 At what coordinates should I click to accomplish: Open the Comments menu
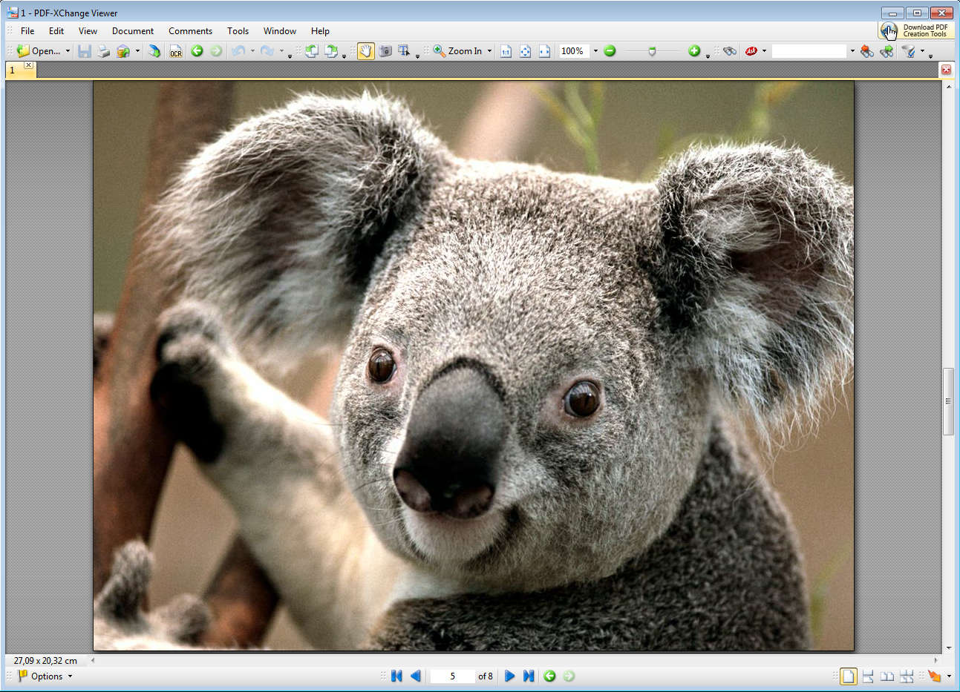pyautogui.click(x=190, y=31)
